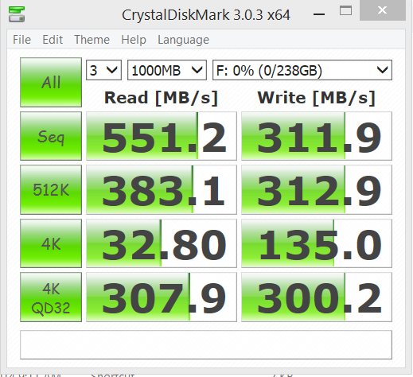Viewport: 413px width, 377px height.
Task: Click the 512K write result 312.9
Action: 317,189
